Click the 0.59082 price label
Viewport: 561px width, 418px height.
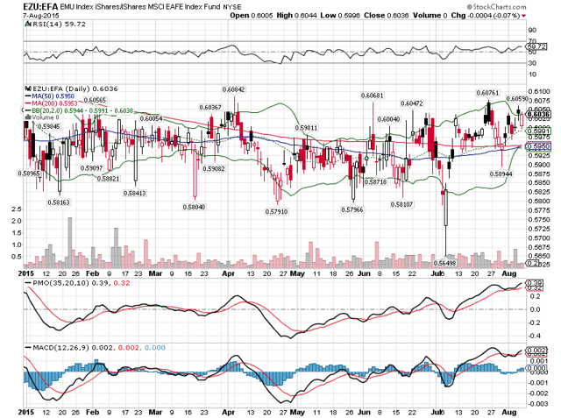pyautogui.click(x=214, y=169)
